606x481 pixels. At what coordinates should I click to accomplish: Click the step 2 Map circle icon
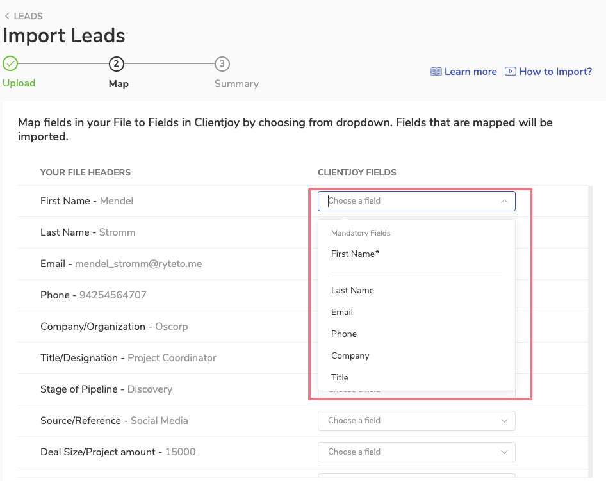(116, 63)
